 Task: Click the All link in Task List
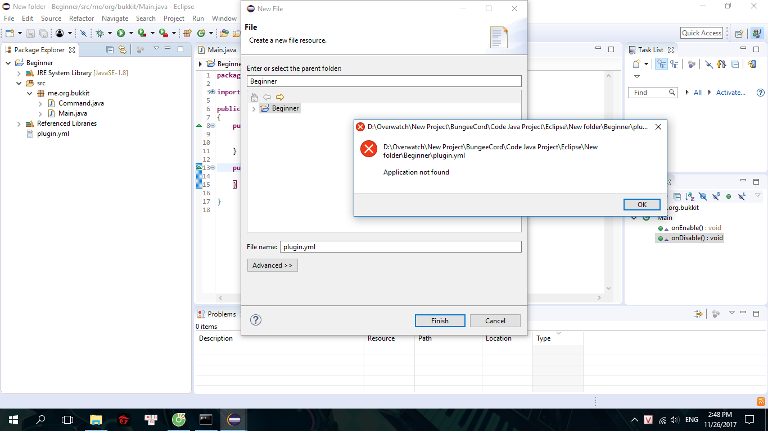[x=698, y=93]
